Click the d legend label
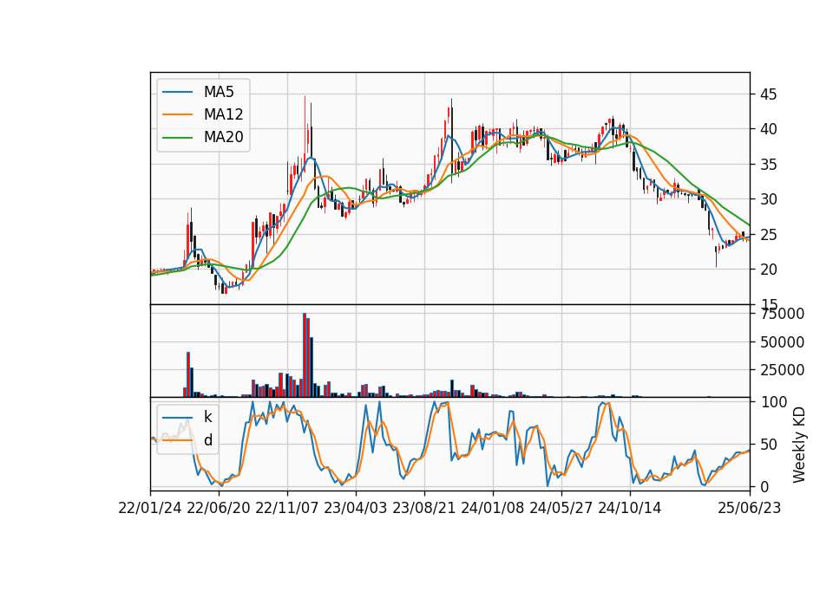The image size is (833, 598). 208,440
